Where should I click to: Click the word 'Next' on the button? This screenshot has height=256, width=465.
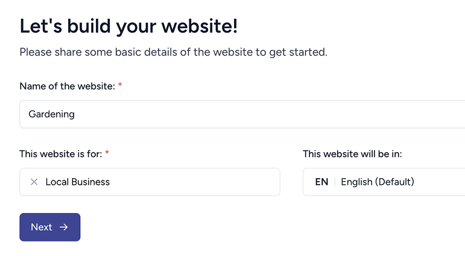pos(42,227)
